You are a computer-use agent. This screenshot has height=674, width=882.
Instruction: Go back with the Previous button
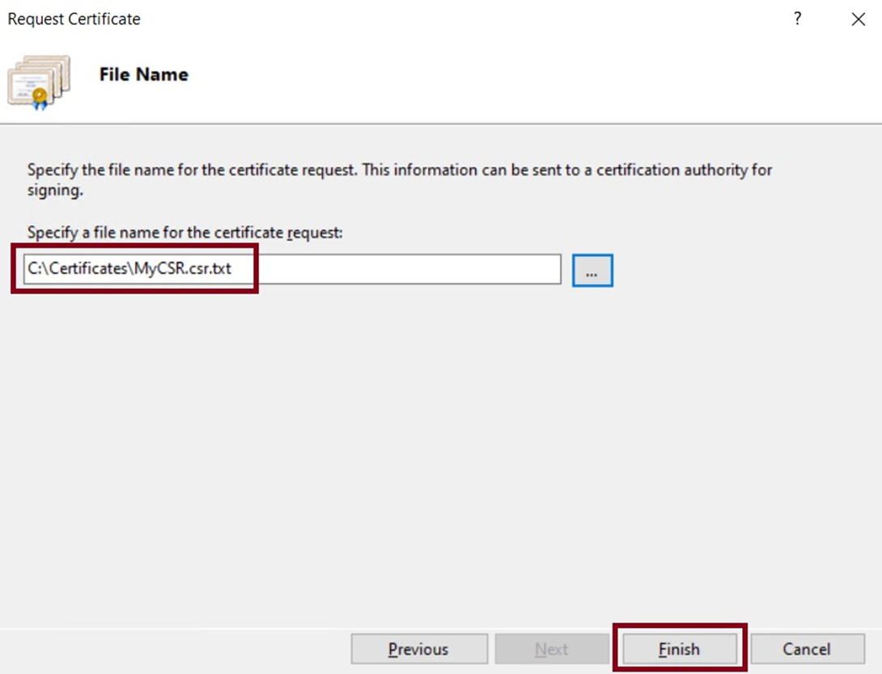(418, 649)
